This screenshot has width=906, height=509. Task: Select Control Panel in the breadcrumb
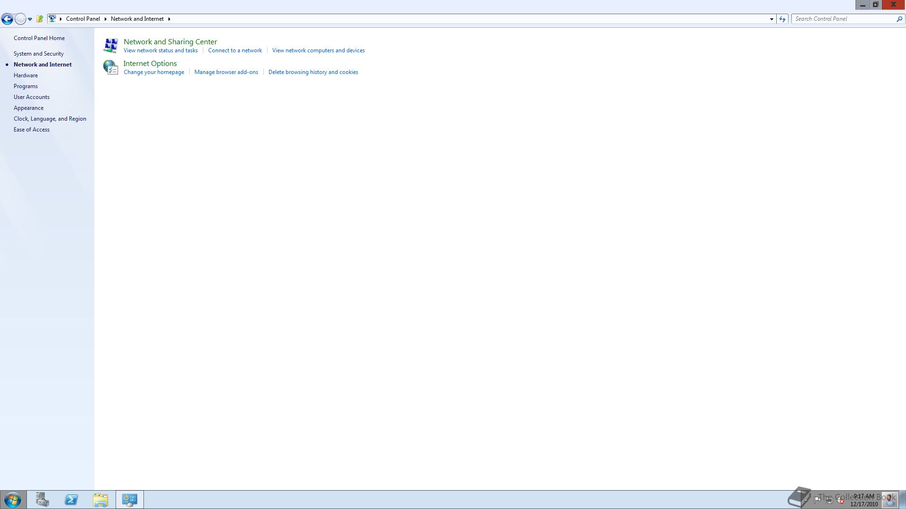[83, 19]
